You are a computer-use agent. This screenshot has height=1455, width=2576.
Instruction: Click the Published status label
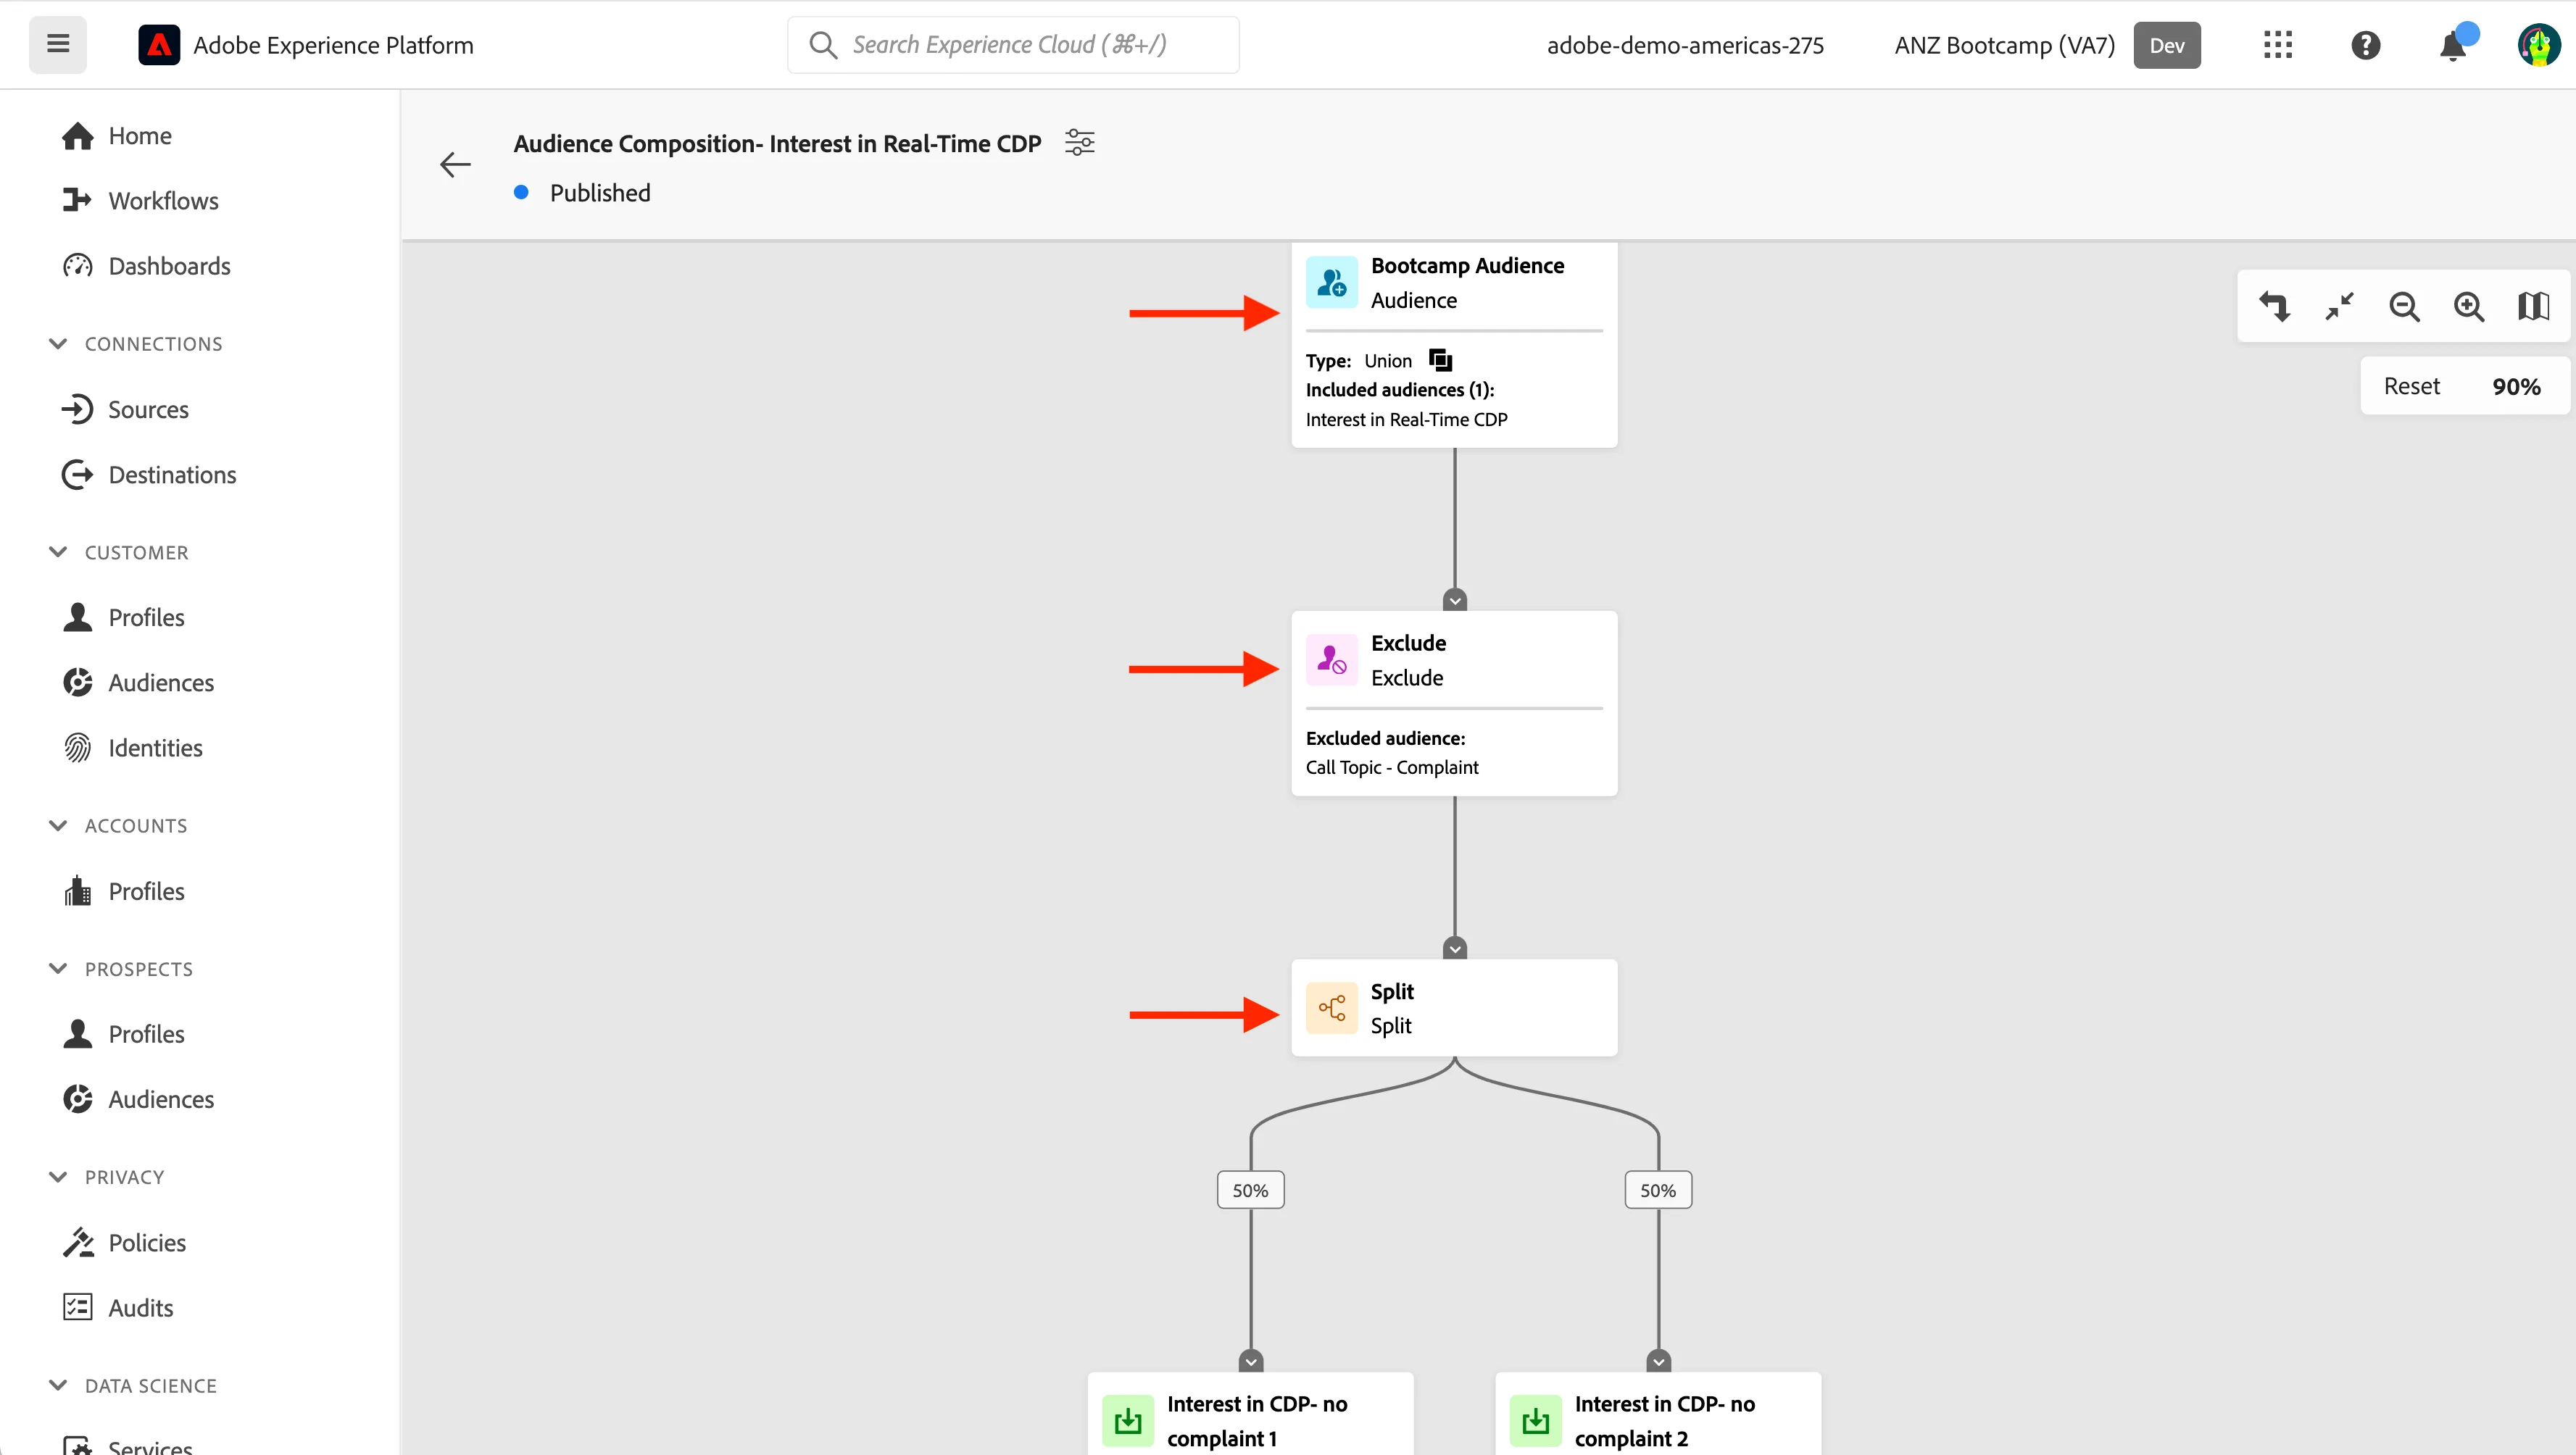tap(600, 193)
